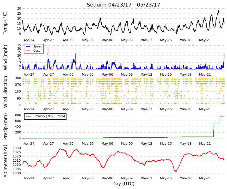This screenshot has width=227, height=189.
Task: Click the green Precip legend line
Action: pos(29,116)
